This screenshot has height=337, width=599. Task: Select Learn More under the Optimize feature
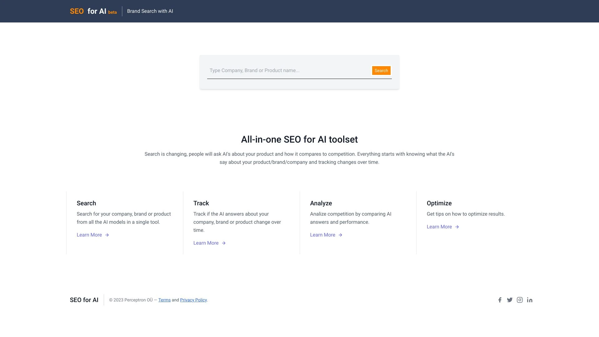(x=439, y=227)
